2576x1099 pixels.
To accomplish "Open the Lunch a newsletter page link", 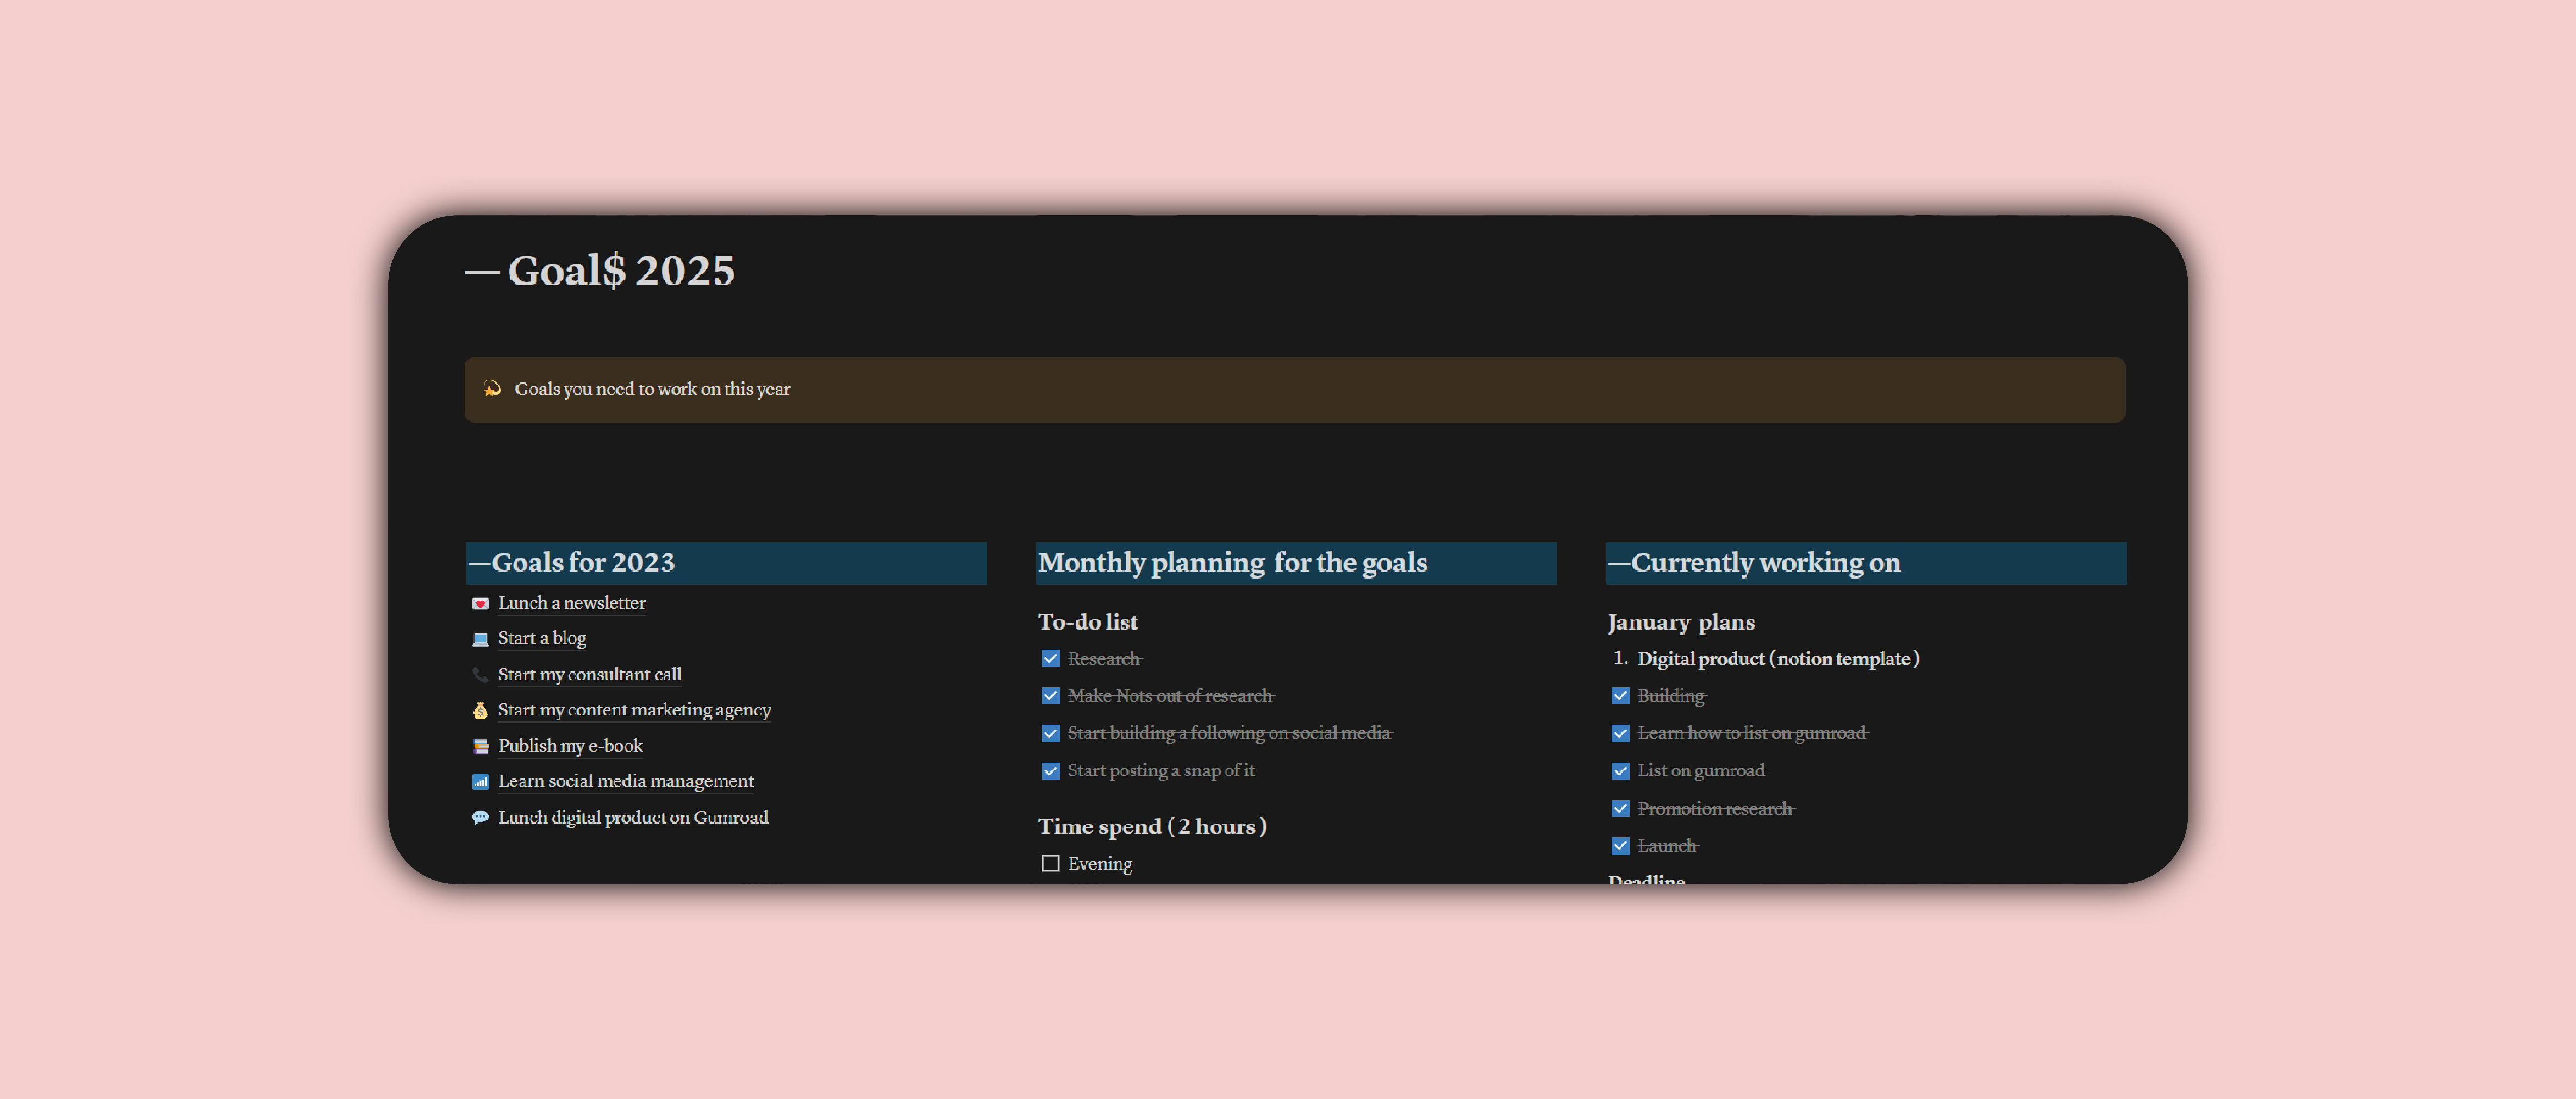I will tap(571, 604).
